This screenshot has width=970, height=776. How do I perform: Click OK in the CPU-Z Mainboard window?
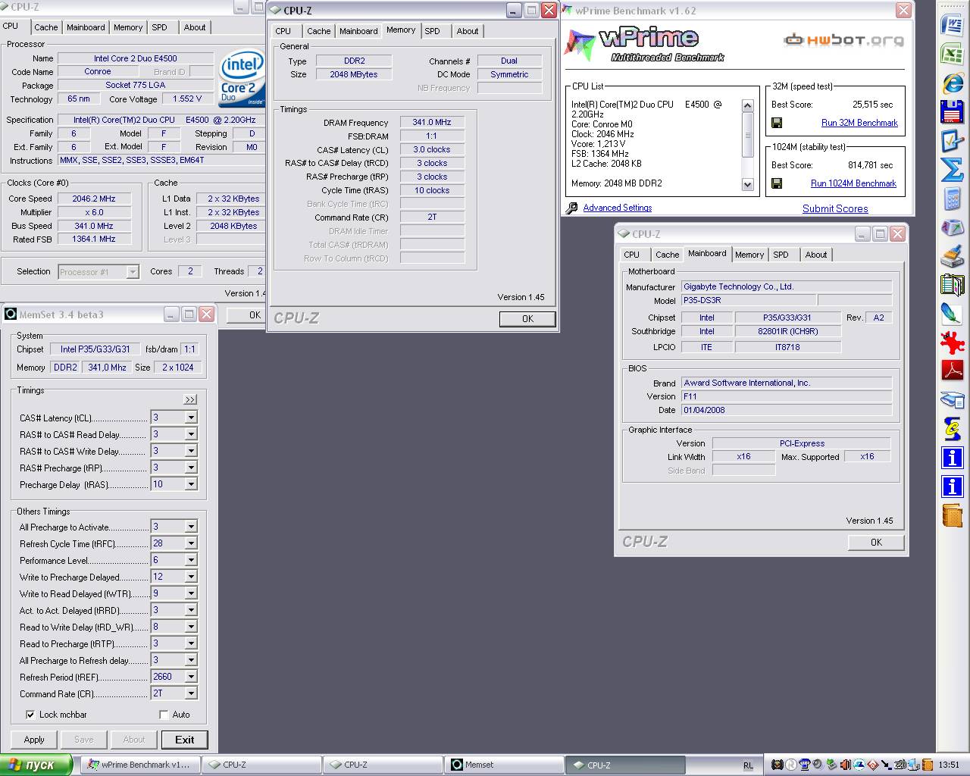[876, 542]
